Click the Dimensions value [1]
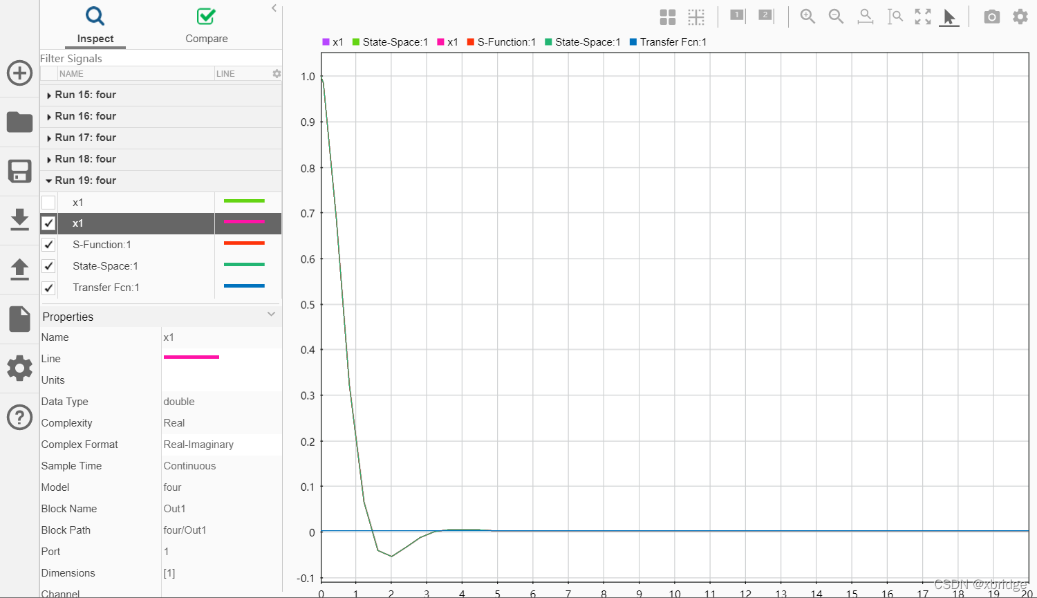1037x598 pixels. (169, 573)
